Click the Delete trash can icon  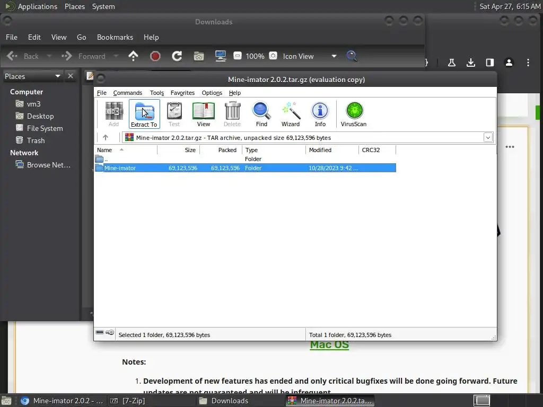point(232,114)
